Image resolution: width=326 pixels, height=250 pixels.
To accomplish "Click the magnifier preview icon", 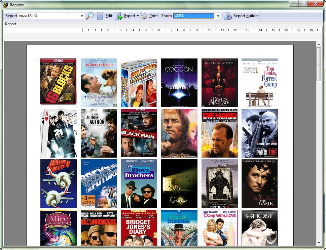I will [x=90, y=16].
